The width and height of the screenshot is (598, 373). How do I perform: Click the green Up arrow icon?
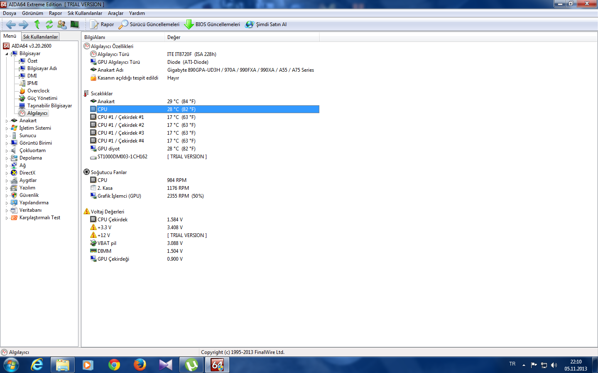click(37, 24)
